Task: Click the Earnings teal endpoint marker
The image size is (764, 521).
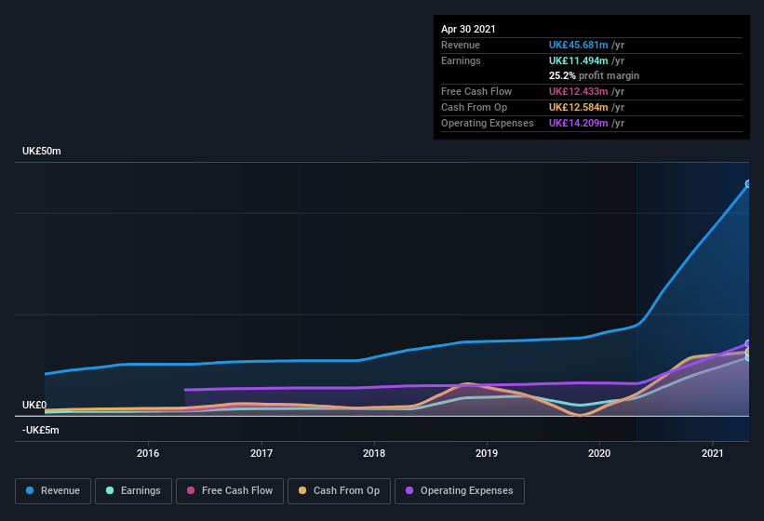Action: coord(748,357)
